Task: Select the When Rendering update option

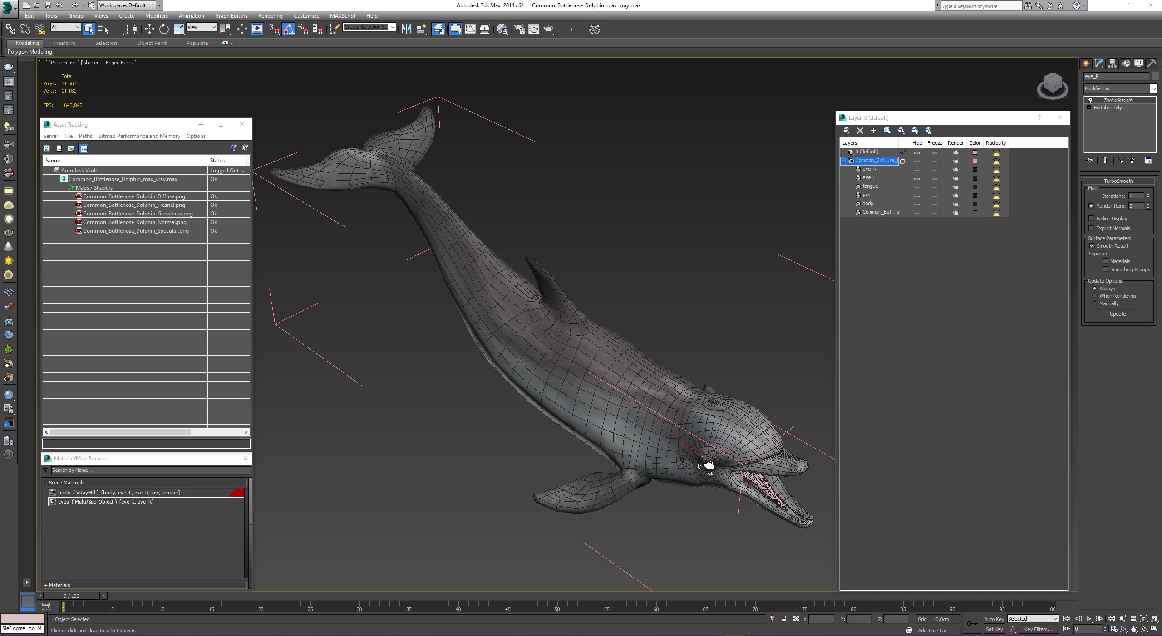Action: [x=1094, y=296]
